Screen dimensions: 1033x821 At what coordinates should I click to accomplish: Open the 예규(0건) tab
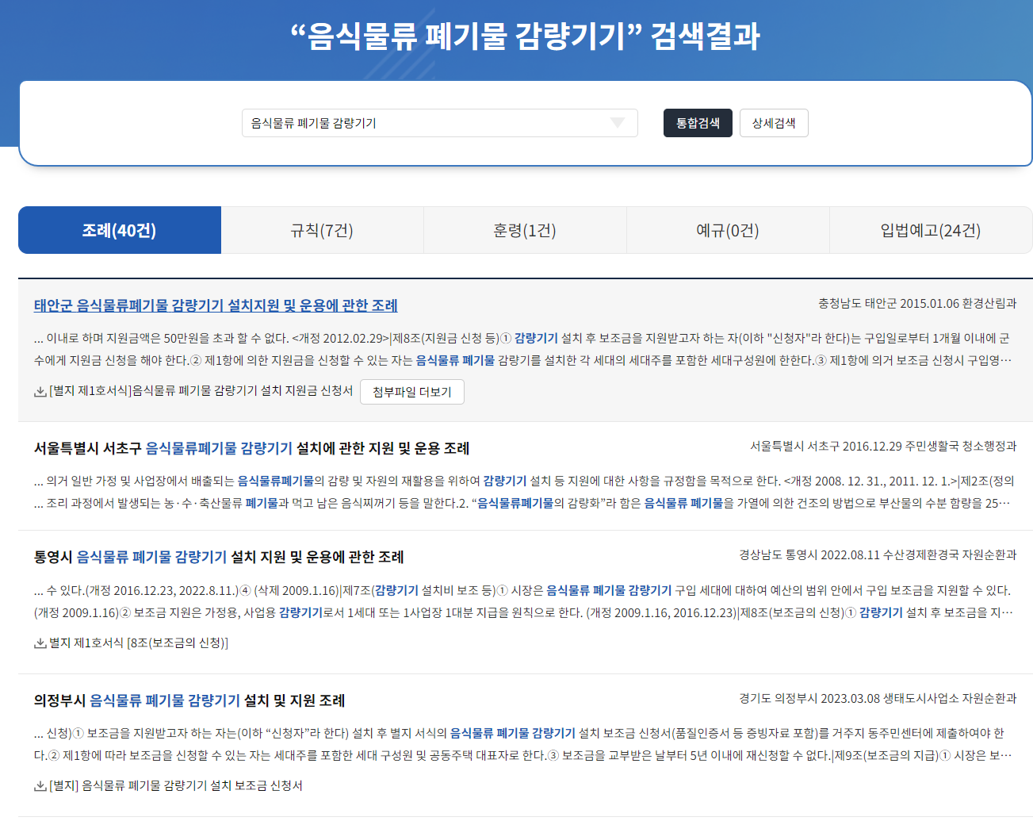click(x=727, y=230)
